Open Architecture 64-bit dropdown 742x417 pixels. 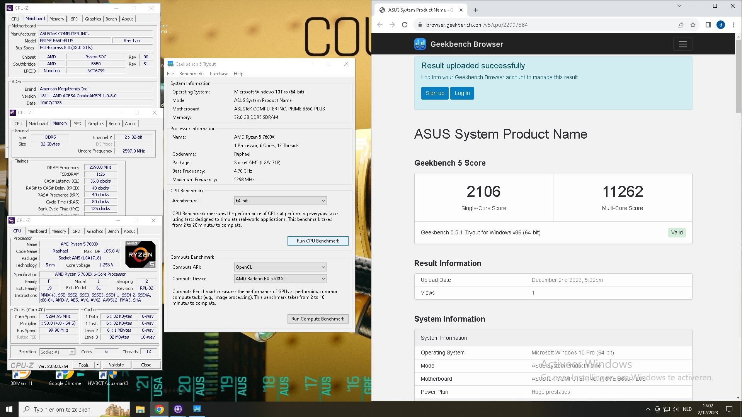click(x=280, y=201)
